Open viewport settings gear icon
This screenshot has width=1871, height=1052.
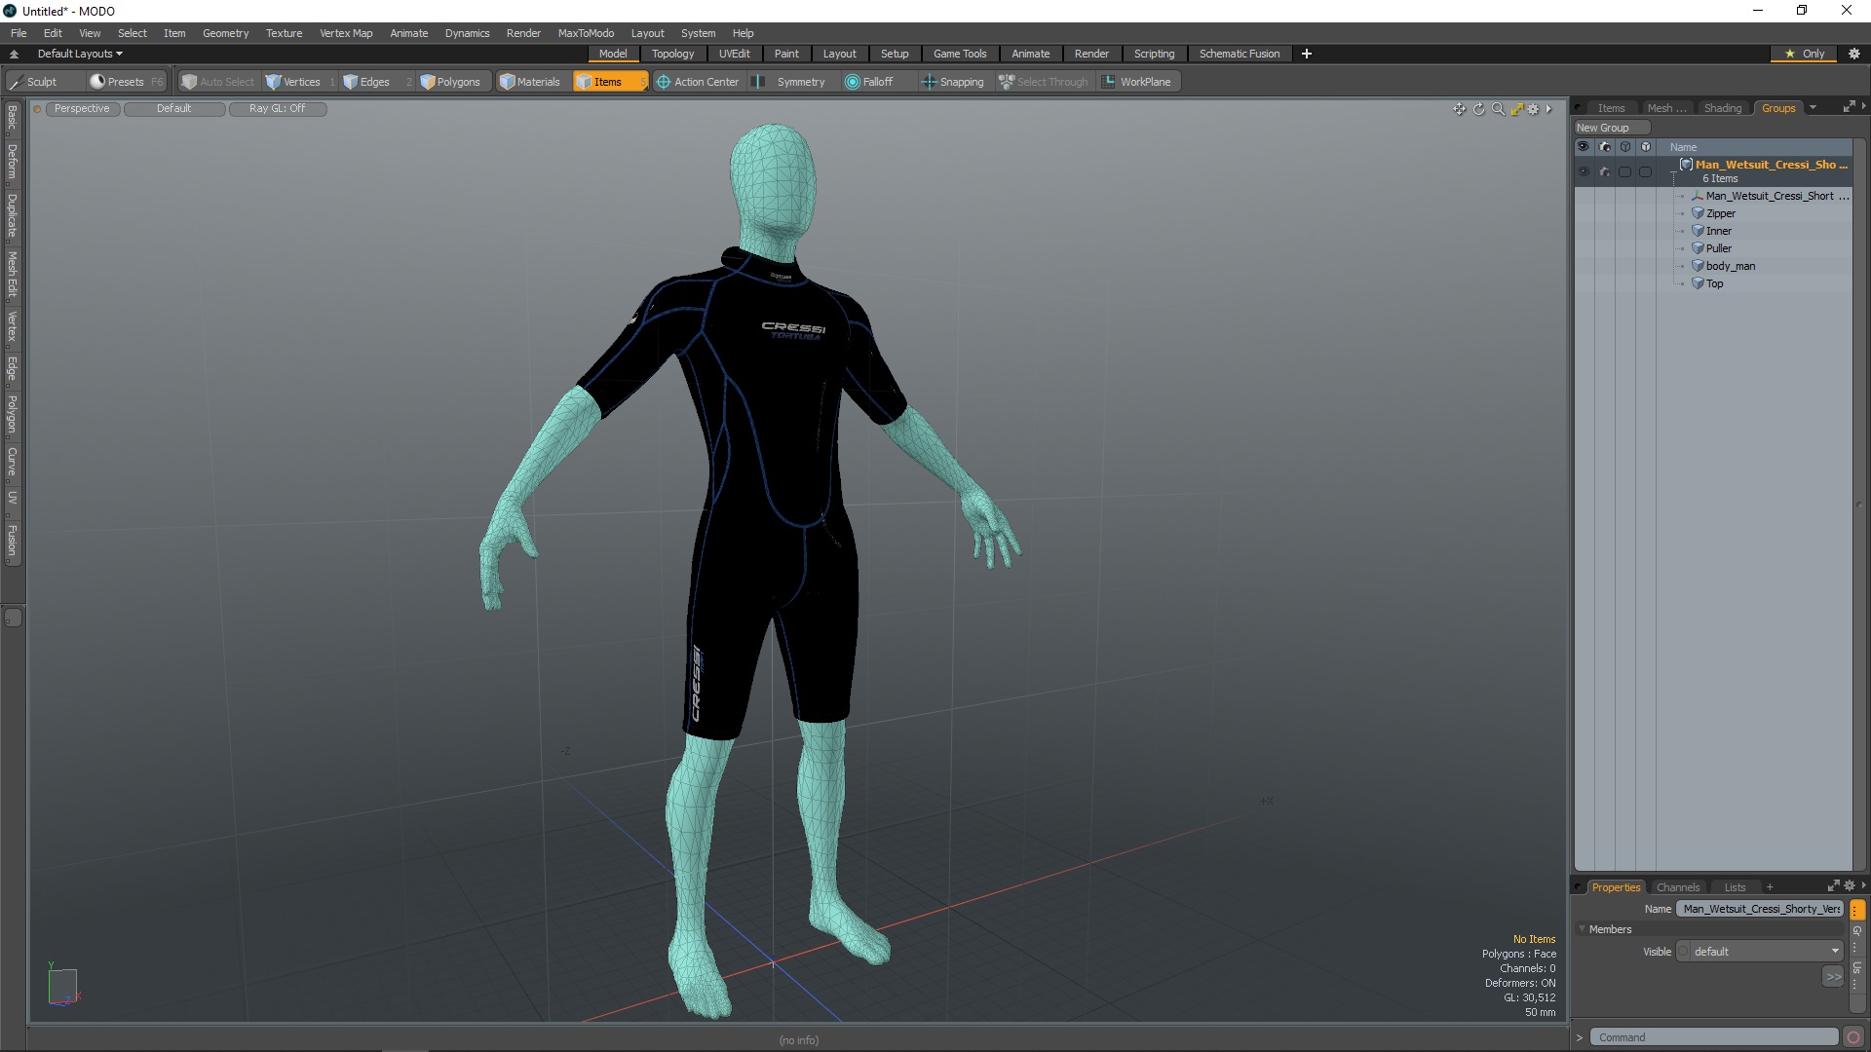point(1533,109)
